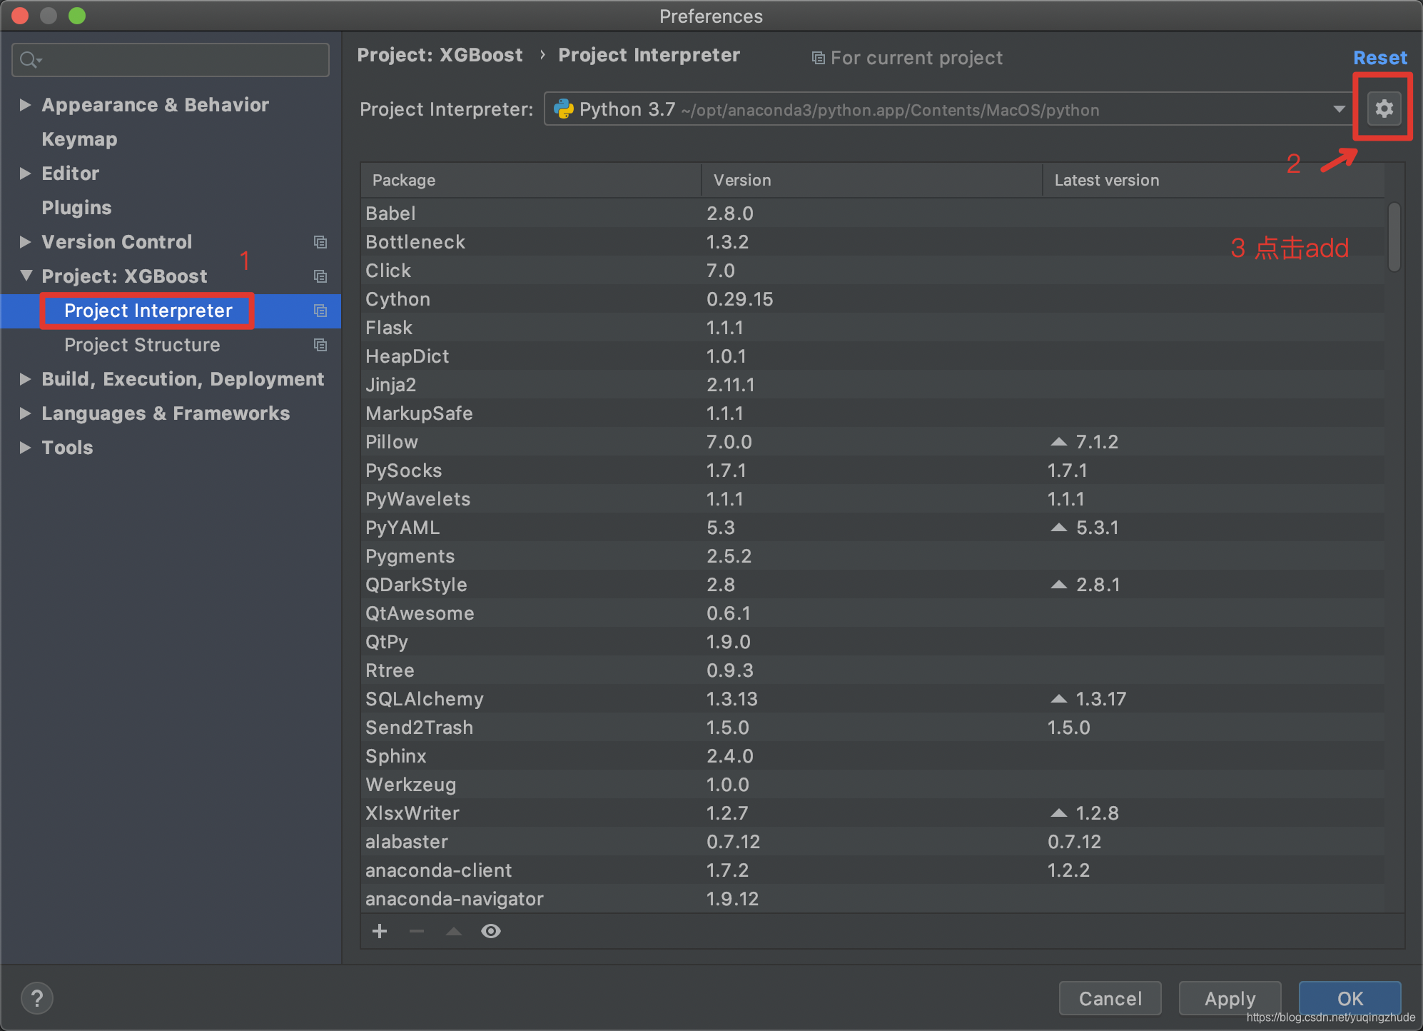The height and width of the screenshot is (1031, 1423).
Task: Select the Click package row
Action: 872,271
